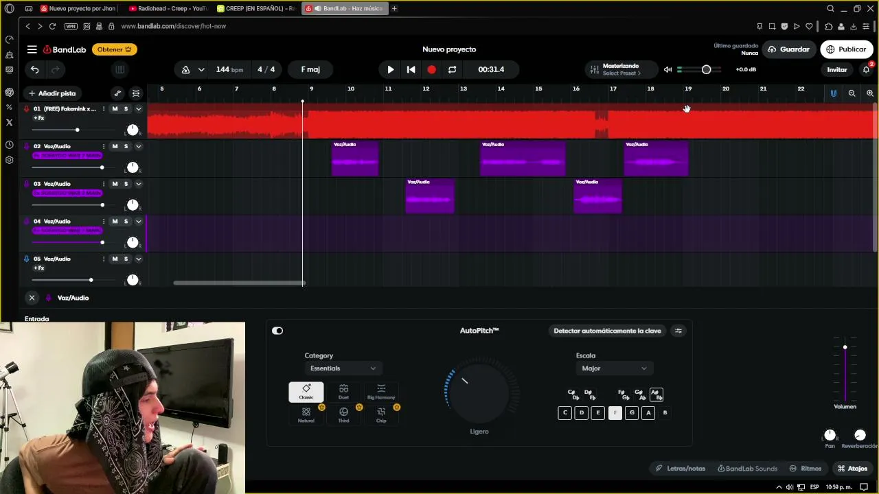Solo track 03 Voz/Audio
The height and width of the screenshot is (494, 879).
[126, 184]
